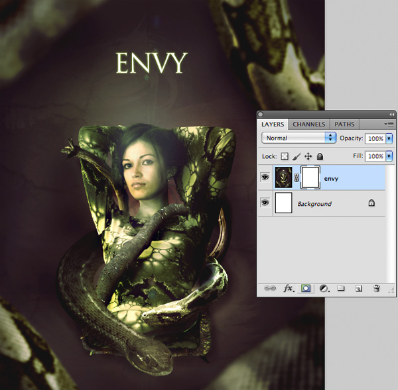This screenshot has width=398, height=390.
Task: Hide the Background layer
Action: coord(265,203)
